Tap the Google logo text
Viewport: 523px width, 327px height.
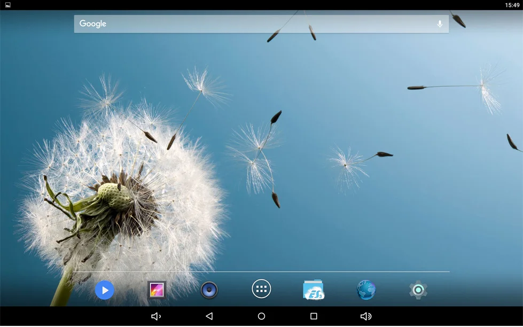93,24
